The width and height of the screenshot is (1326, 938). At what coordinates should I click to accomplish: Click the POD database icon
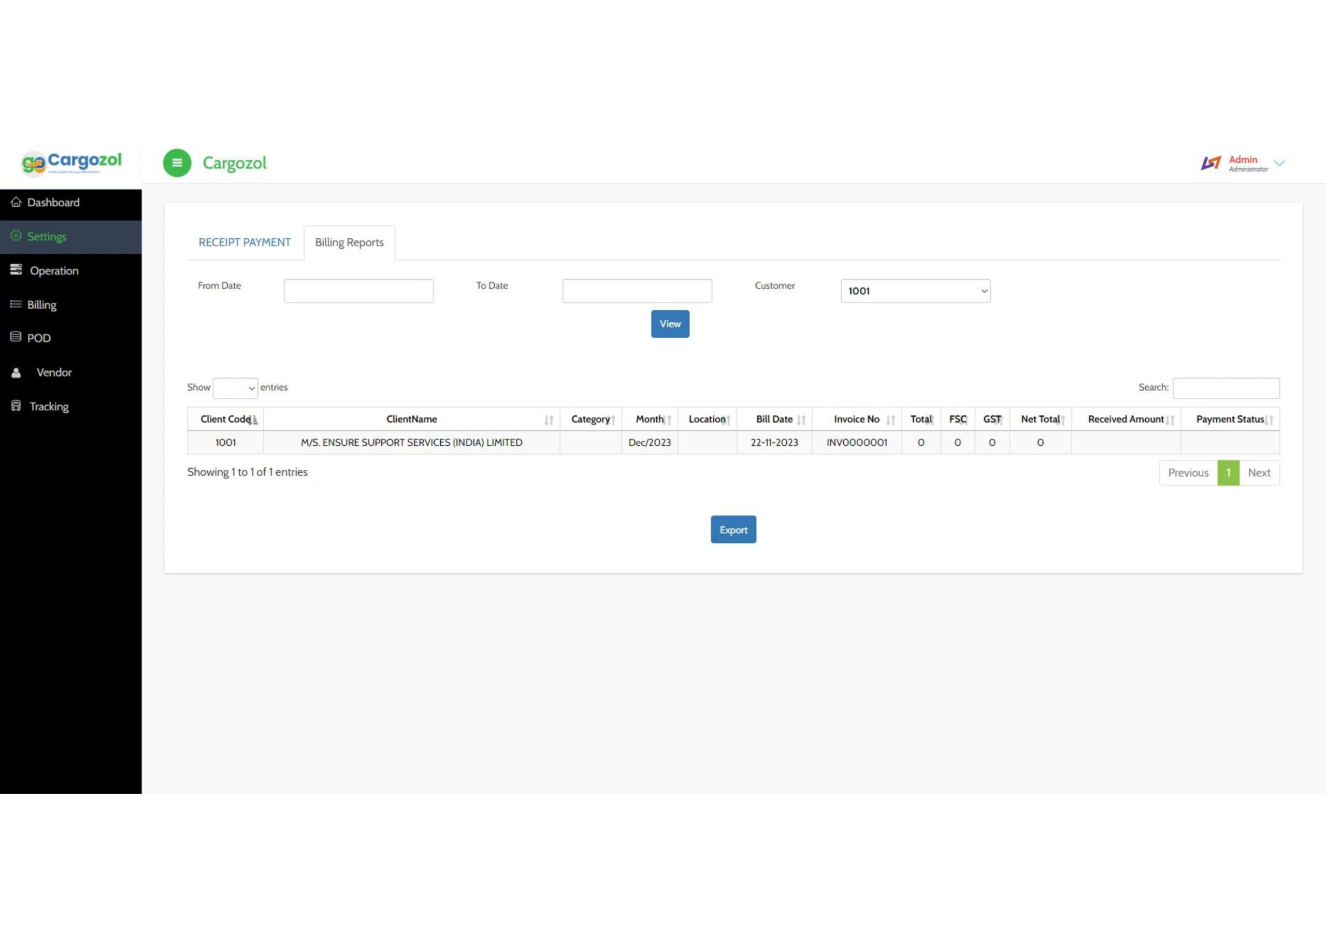click(16, 337)
